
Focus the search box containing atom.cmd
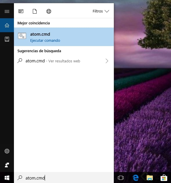[x=64, y=178]
